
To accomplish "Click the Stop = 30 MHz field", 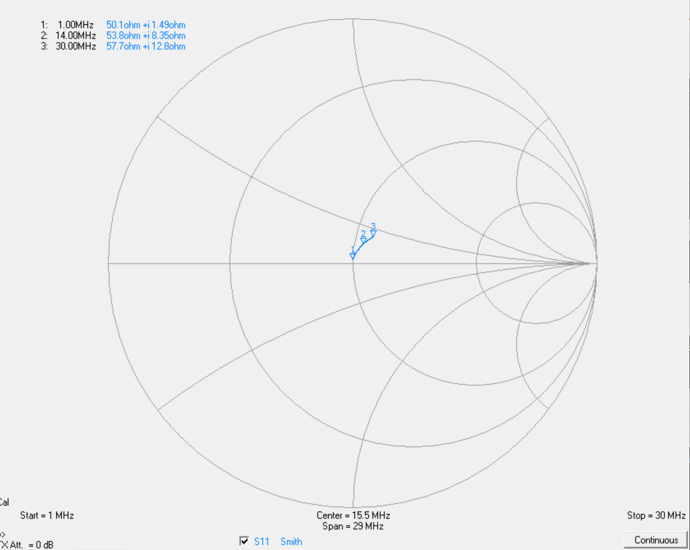I will pyautogui.click(x=656, y=515).
